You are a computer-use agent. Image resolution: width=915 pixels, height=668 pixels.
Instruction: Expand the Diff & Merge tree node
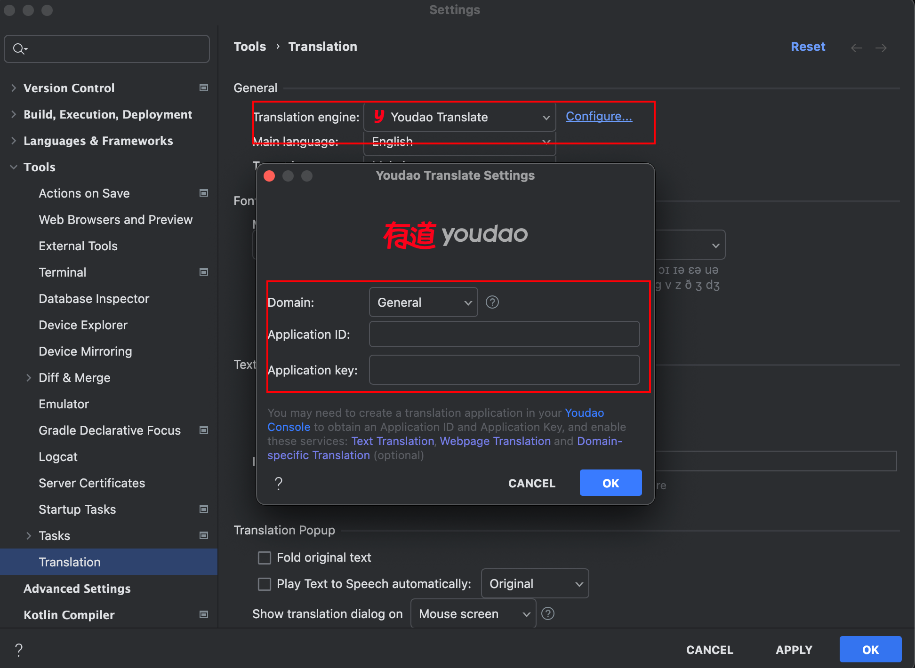(29, 378)
